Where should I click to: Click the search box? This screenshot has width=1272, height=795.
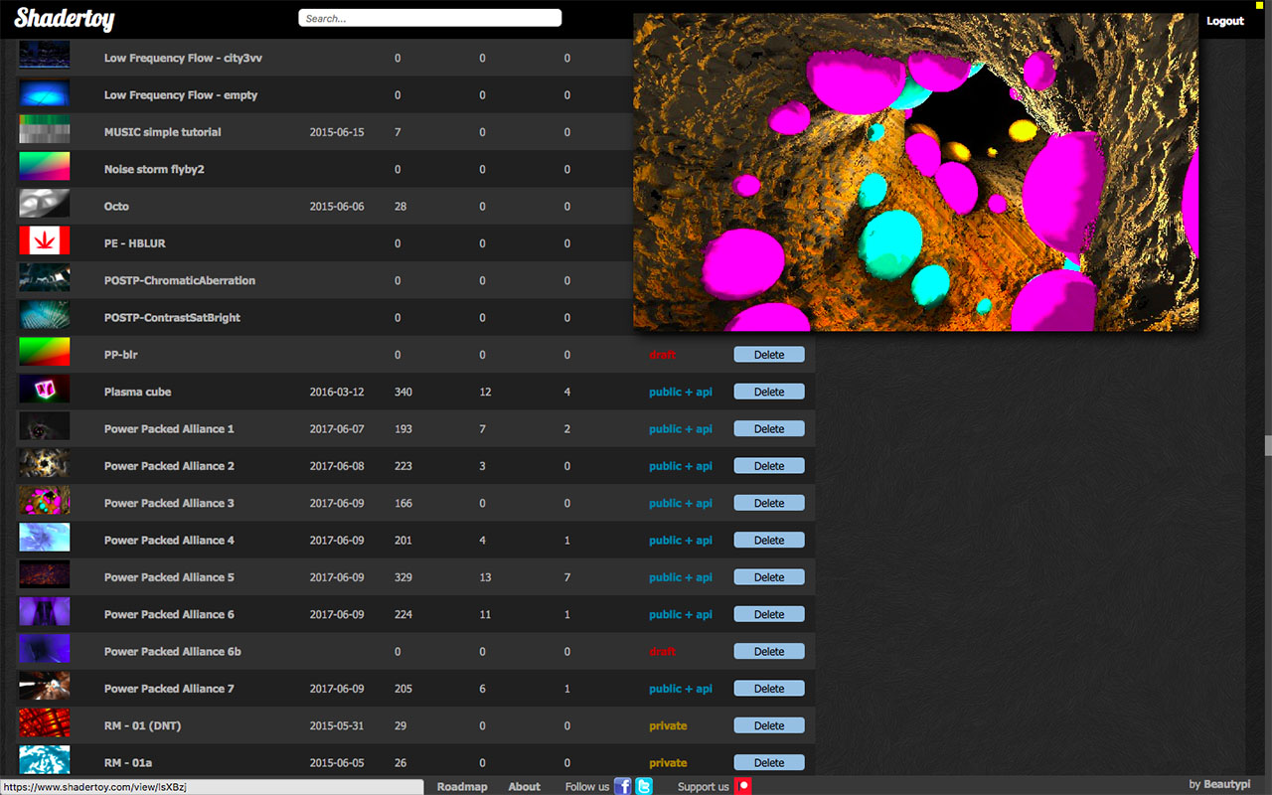429,17
